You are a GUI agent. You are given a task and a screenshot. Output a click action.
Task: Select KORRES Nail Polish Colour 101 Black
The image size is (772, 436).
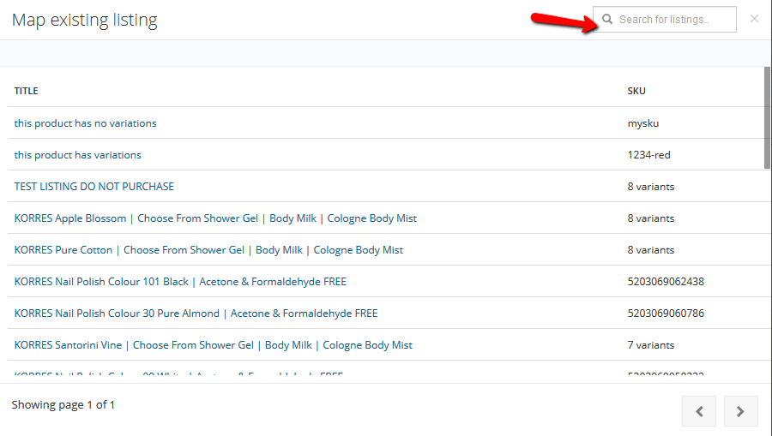point(180,282)
